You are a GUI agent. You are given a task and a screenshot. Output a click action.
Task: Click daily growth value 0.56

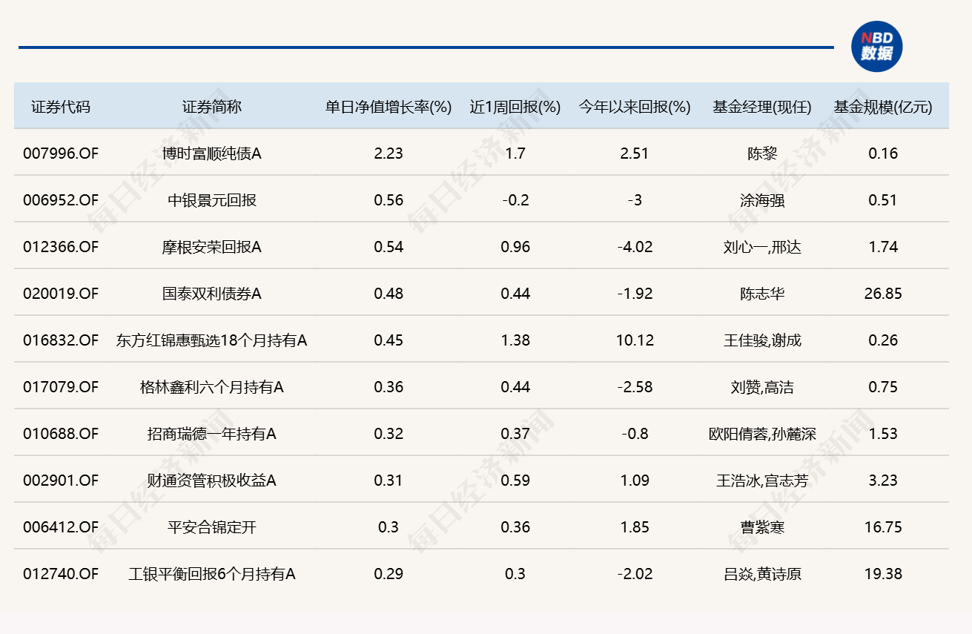[389, 200]
